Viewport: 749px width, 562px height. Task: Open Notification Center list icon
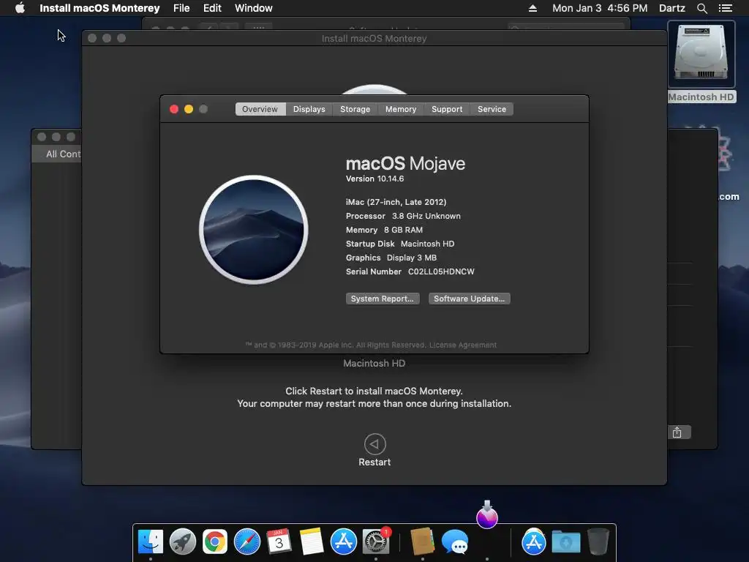click(x=726, y=8)
